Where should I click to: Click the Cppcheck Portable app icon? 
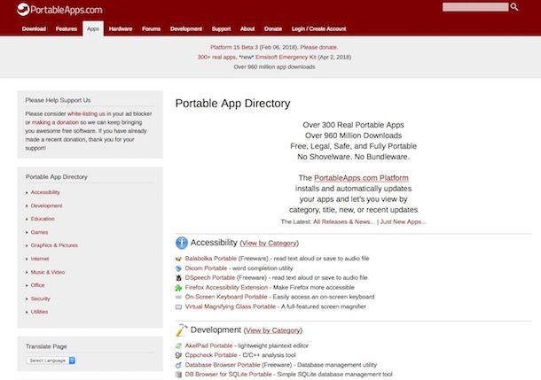[x=178, y=355]
